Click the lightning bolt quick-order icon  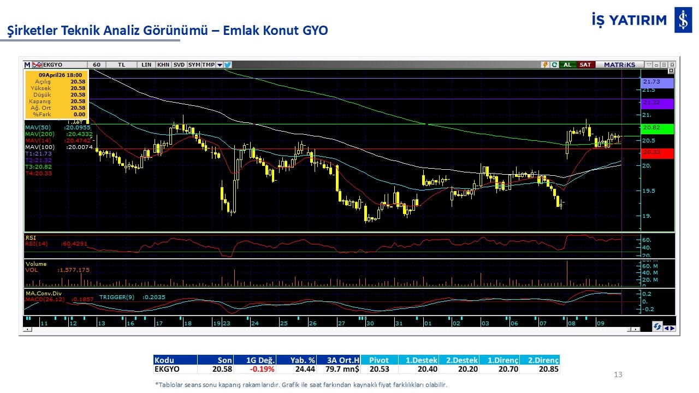tap(544, 64)
